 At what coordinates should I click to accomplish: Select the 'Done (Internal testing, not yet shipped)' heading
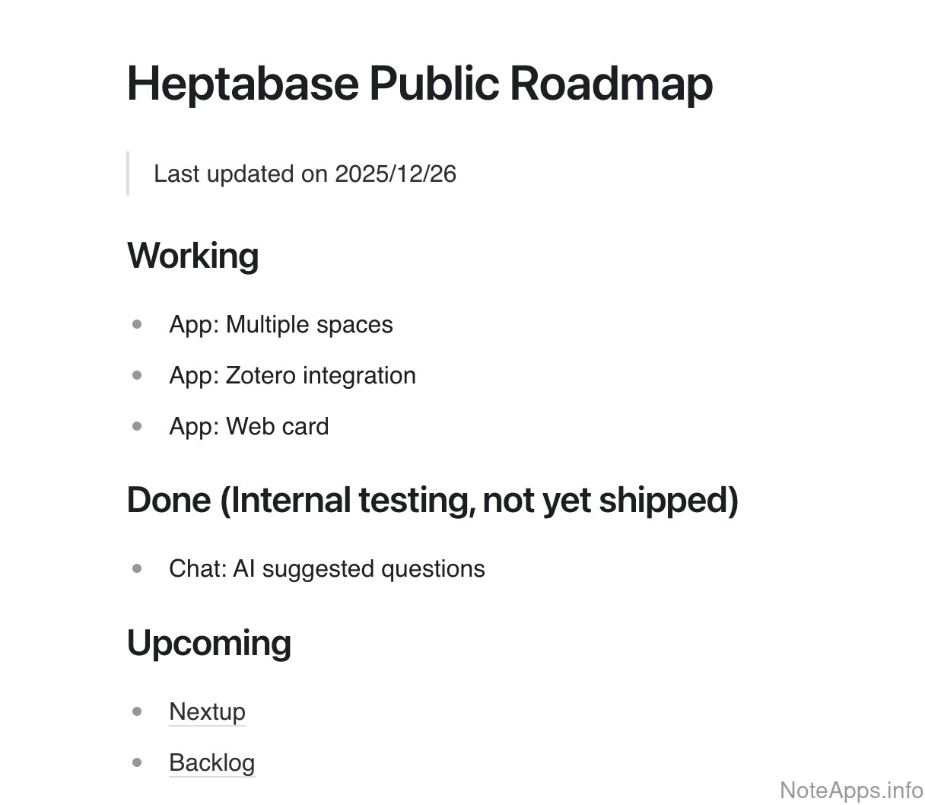point(432,500)
